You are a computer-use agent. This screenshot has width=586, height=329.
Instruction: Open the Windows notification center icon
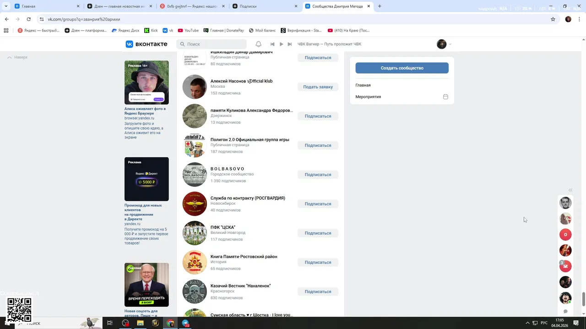pyautogui.click(x=576, y=323)
